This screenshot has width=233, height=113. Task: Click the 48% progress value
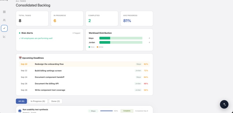point(146,84)
